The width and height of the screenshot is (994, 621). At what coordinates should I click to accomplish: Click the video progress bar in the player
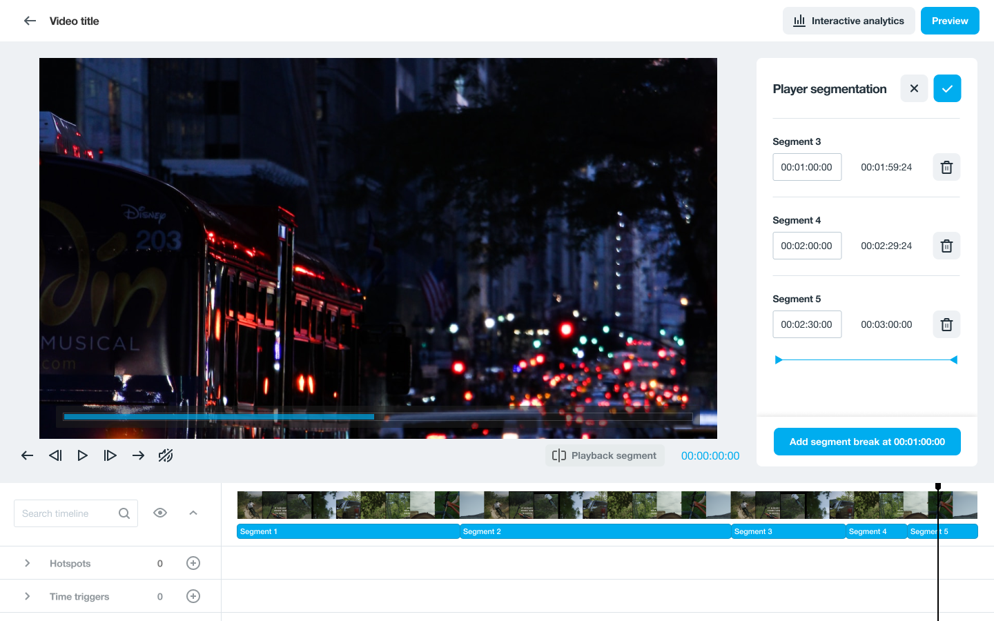(x=378, y=417)
